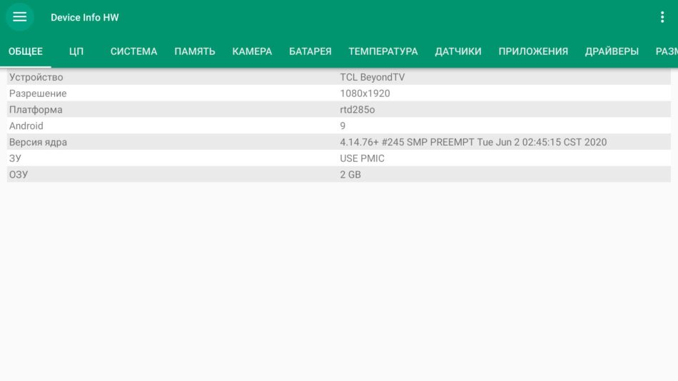Go to the ДРАЙВЕРЫ tab
The image size is (678, 381).
pyautogui.click(x=612, y=51)
